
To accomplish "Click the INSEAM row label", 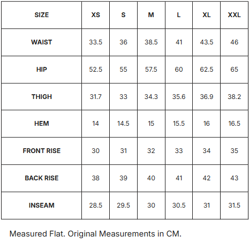I will 42,205.
